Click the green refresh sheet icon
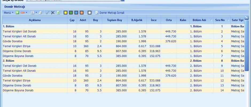251x107 pixels. coord(58,13)
